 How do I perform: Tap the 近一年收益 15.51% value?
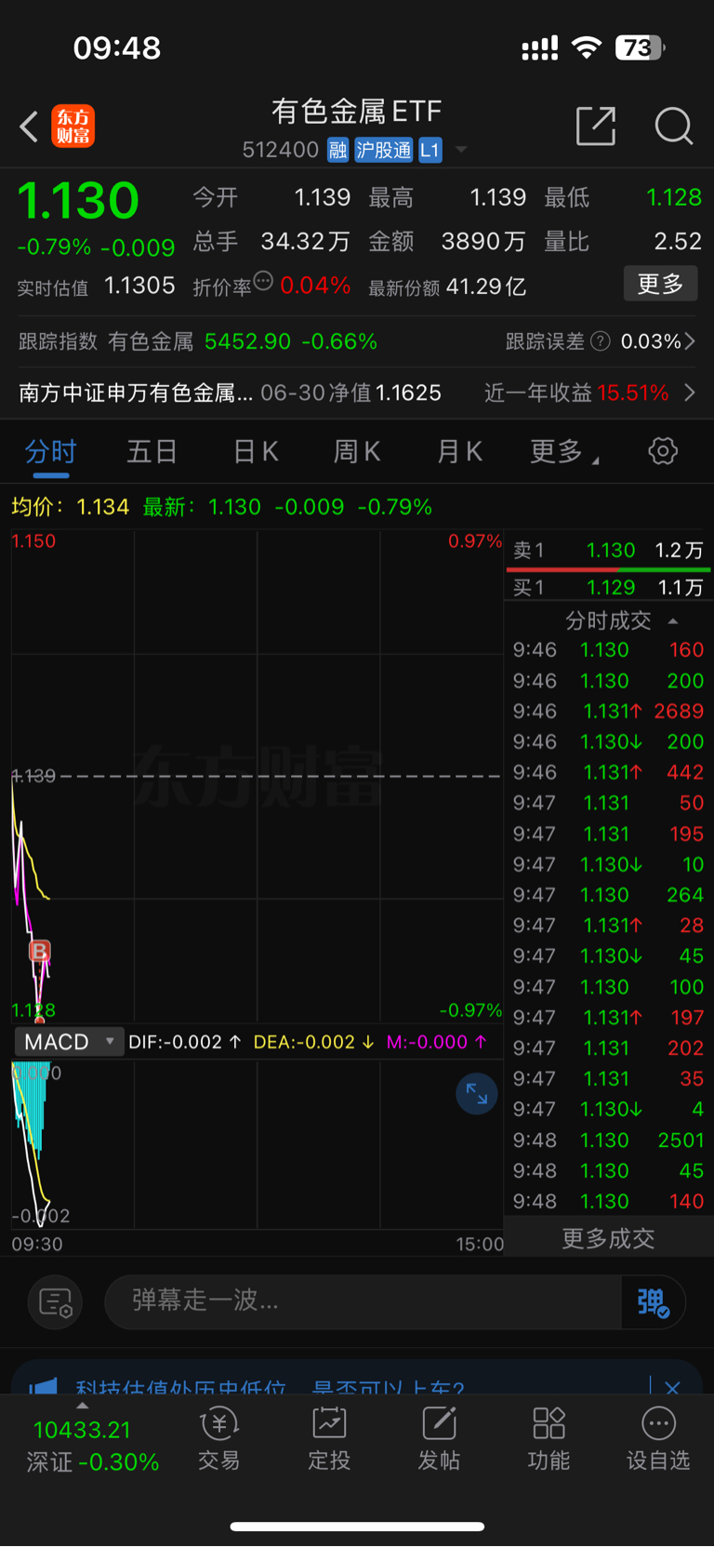pos(633,393)
